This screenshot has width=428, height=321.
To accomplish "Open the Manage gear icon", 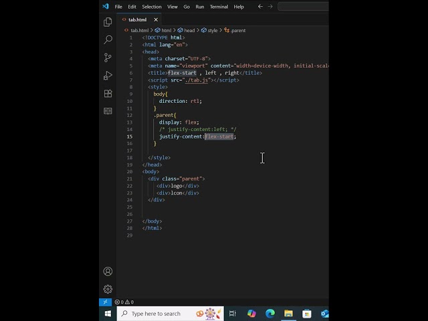I will tap(108, 289).
